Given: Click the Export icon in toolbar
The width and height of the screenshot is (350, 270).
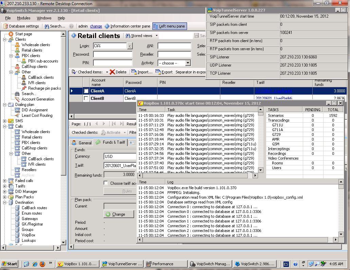Looking at the screenshot, I should (x=158, y=72).
